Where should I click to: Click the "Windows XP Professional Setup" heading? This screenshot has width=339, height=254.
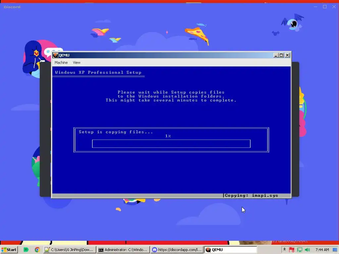tap(98, 72)
